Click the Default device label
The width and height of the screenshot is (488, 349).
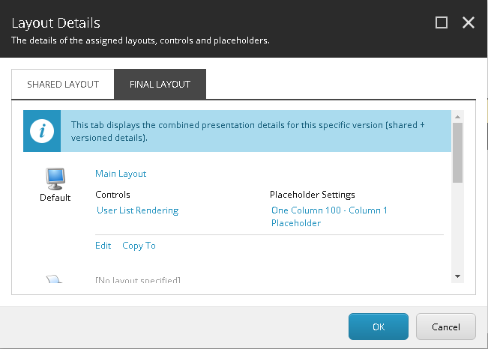pyautogui.click(x=55, y=198)
